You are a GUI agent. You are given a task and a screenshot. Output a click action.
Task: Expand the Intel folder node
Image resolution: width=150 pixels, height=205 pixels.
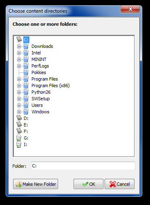coord(19,53)
